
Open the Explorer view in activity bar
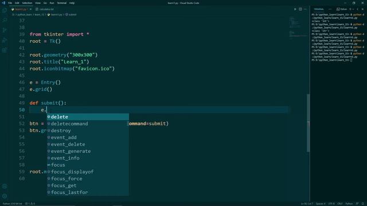tap(5, 11)
